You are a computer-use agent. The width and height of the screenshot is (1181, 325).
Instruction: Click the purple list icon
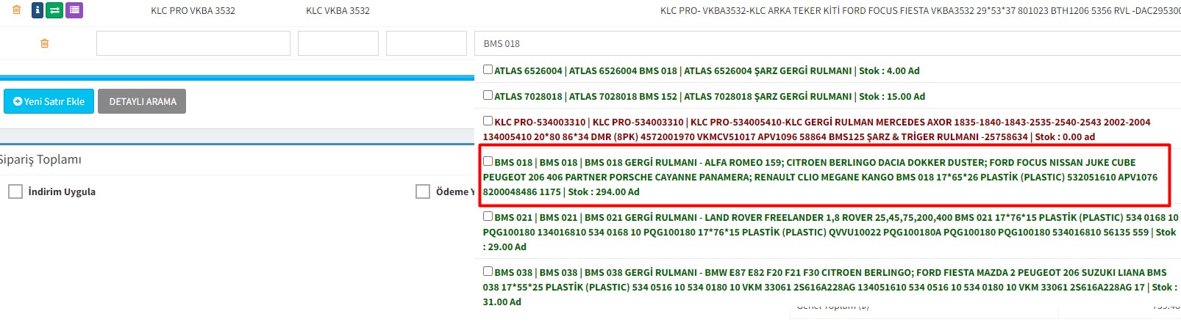pyautogui.click(x=74, y=10)
